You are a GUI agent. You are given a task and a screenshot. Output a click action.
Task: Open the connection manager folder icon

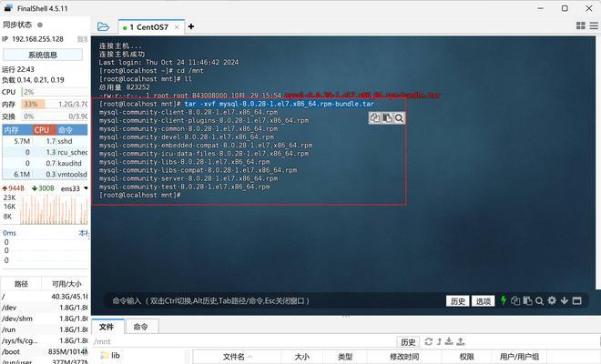(103, 26)
